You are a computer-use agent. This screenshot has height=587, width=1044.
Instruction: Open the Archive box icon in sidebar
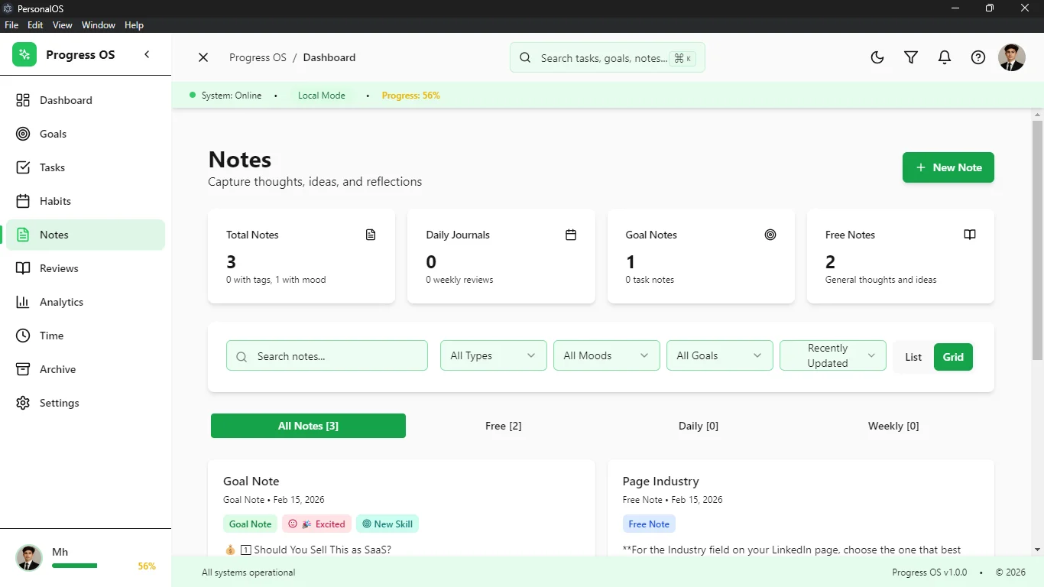click(24, 369)
